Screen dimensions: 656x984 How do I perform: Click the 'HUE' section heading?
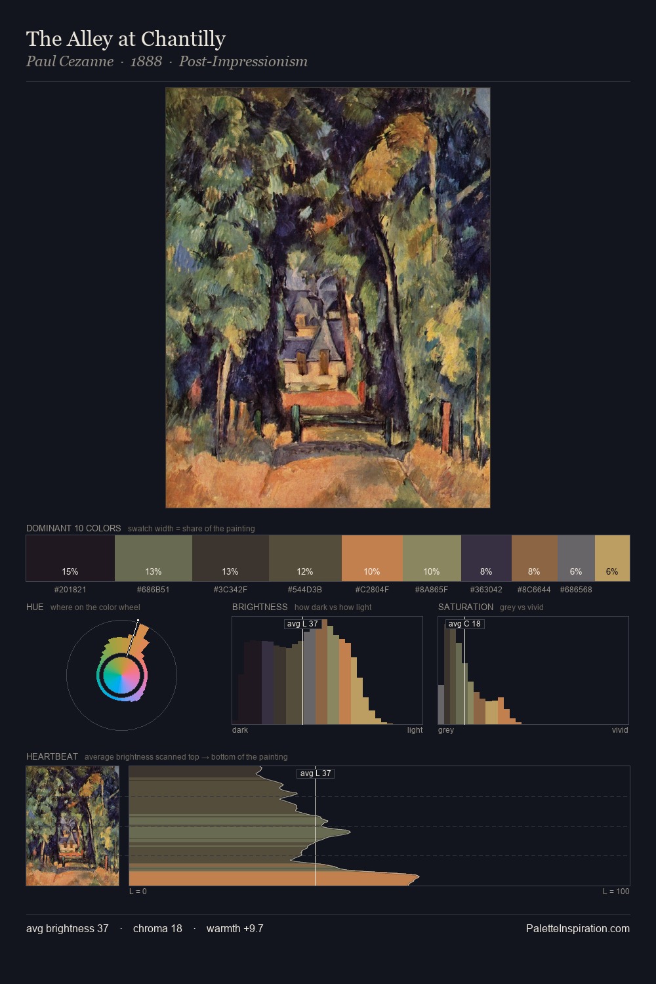(35, 607)
